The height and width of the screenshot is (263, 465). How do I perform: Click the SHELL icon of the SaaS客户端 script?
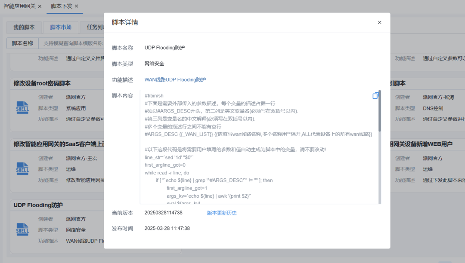tap(22, 169)
